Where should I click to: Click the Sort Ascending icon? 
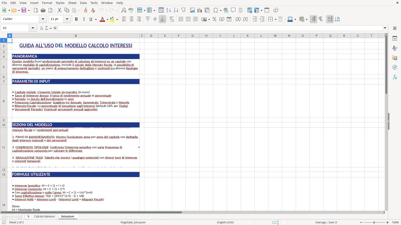(x=169, y=10)
